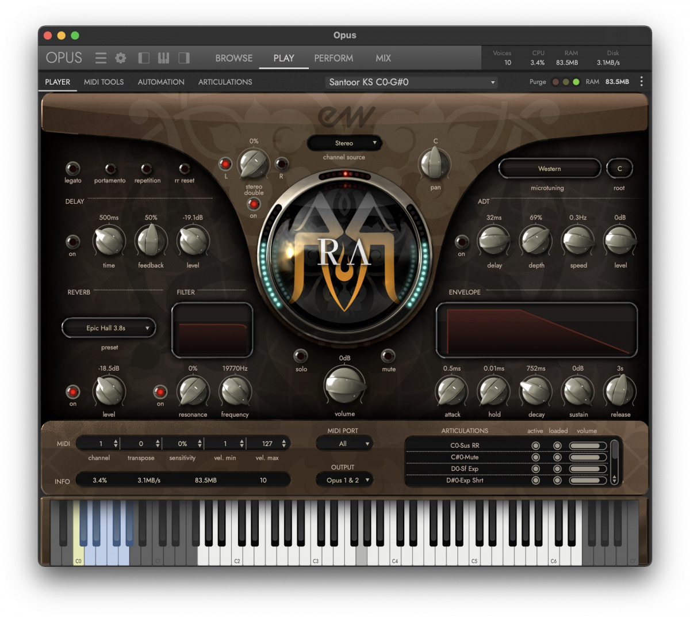Open the MIDI TOOLS tab
Screen dimensions: 690x617
(x=103, y=82)
